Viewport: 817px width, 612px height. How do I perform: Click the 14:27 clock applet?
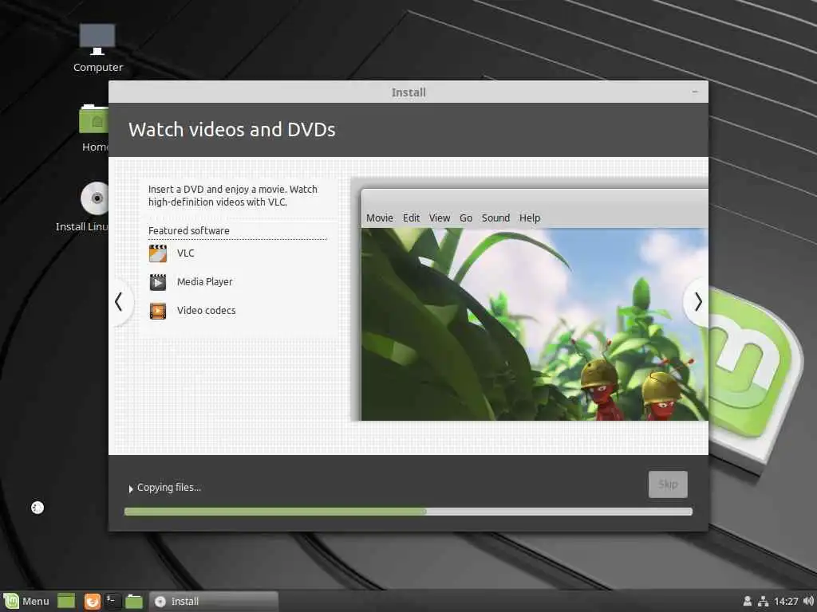[x=786, y=602]
